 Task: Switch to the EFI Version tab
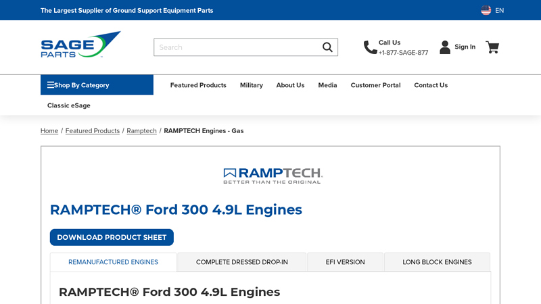coord(345,262)
